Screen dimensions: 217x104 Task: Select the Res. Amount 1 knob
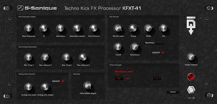point(45,58)
